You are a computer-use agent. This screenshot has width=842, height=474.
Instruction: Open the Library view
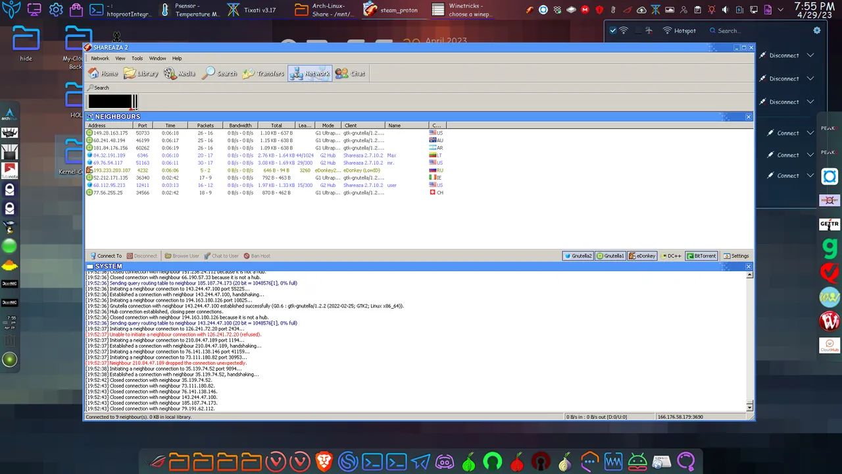[141, 74]
